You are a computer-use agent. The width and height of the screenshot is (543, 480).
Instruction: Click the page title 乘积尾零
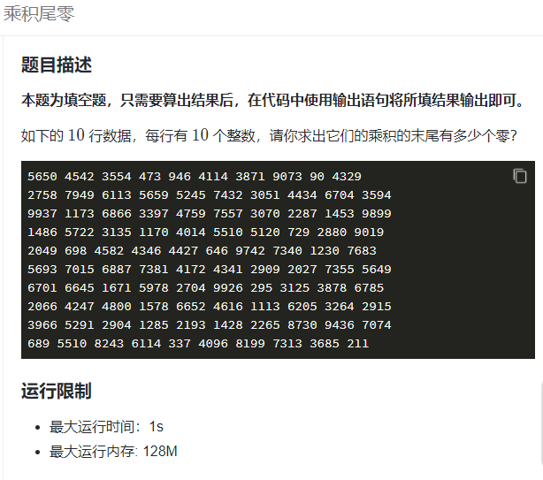click(39, 14)
